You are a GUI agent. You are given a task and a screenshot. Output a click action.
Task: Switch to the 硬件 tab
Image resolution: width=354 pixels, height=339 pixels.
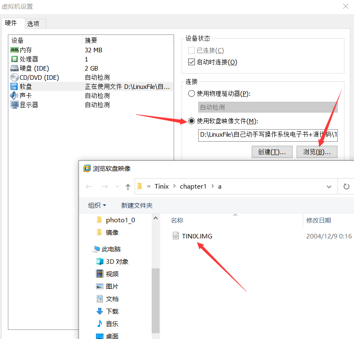(x=11, y=23)
